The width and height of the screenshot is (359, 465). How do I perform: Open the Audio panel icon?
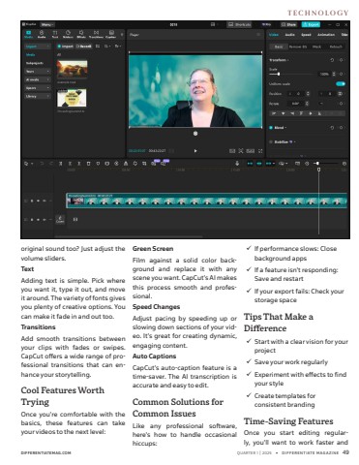pyautogui.click(x=42, y=34)
